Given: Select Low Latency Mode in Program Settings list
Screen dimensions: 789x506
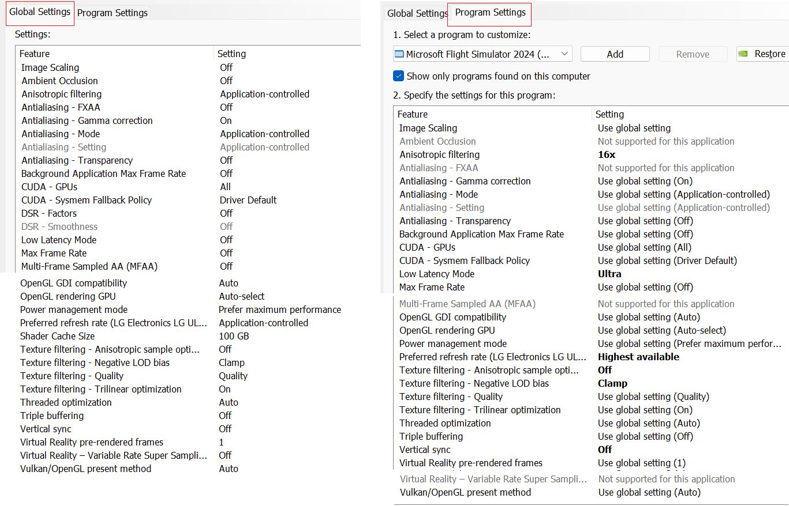Looking at the screenshot, I should tap(437, 274).
